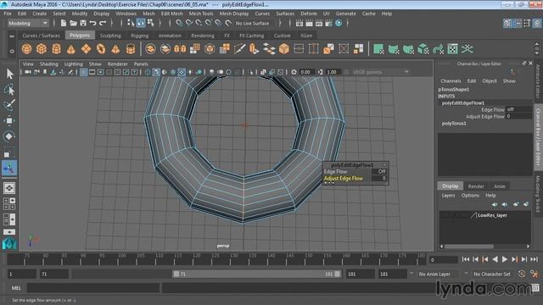Switch to the Anim layer tab
Image resolution: width=543 pixels, height=305 pixels.
(x=500, y=186)
